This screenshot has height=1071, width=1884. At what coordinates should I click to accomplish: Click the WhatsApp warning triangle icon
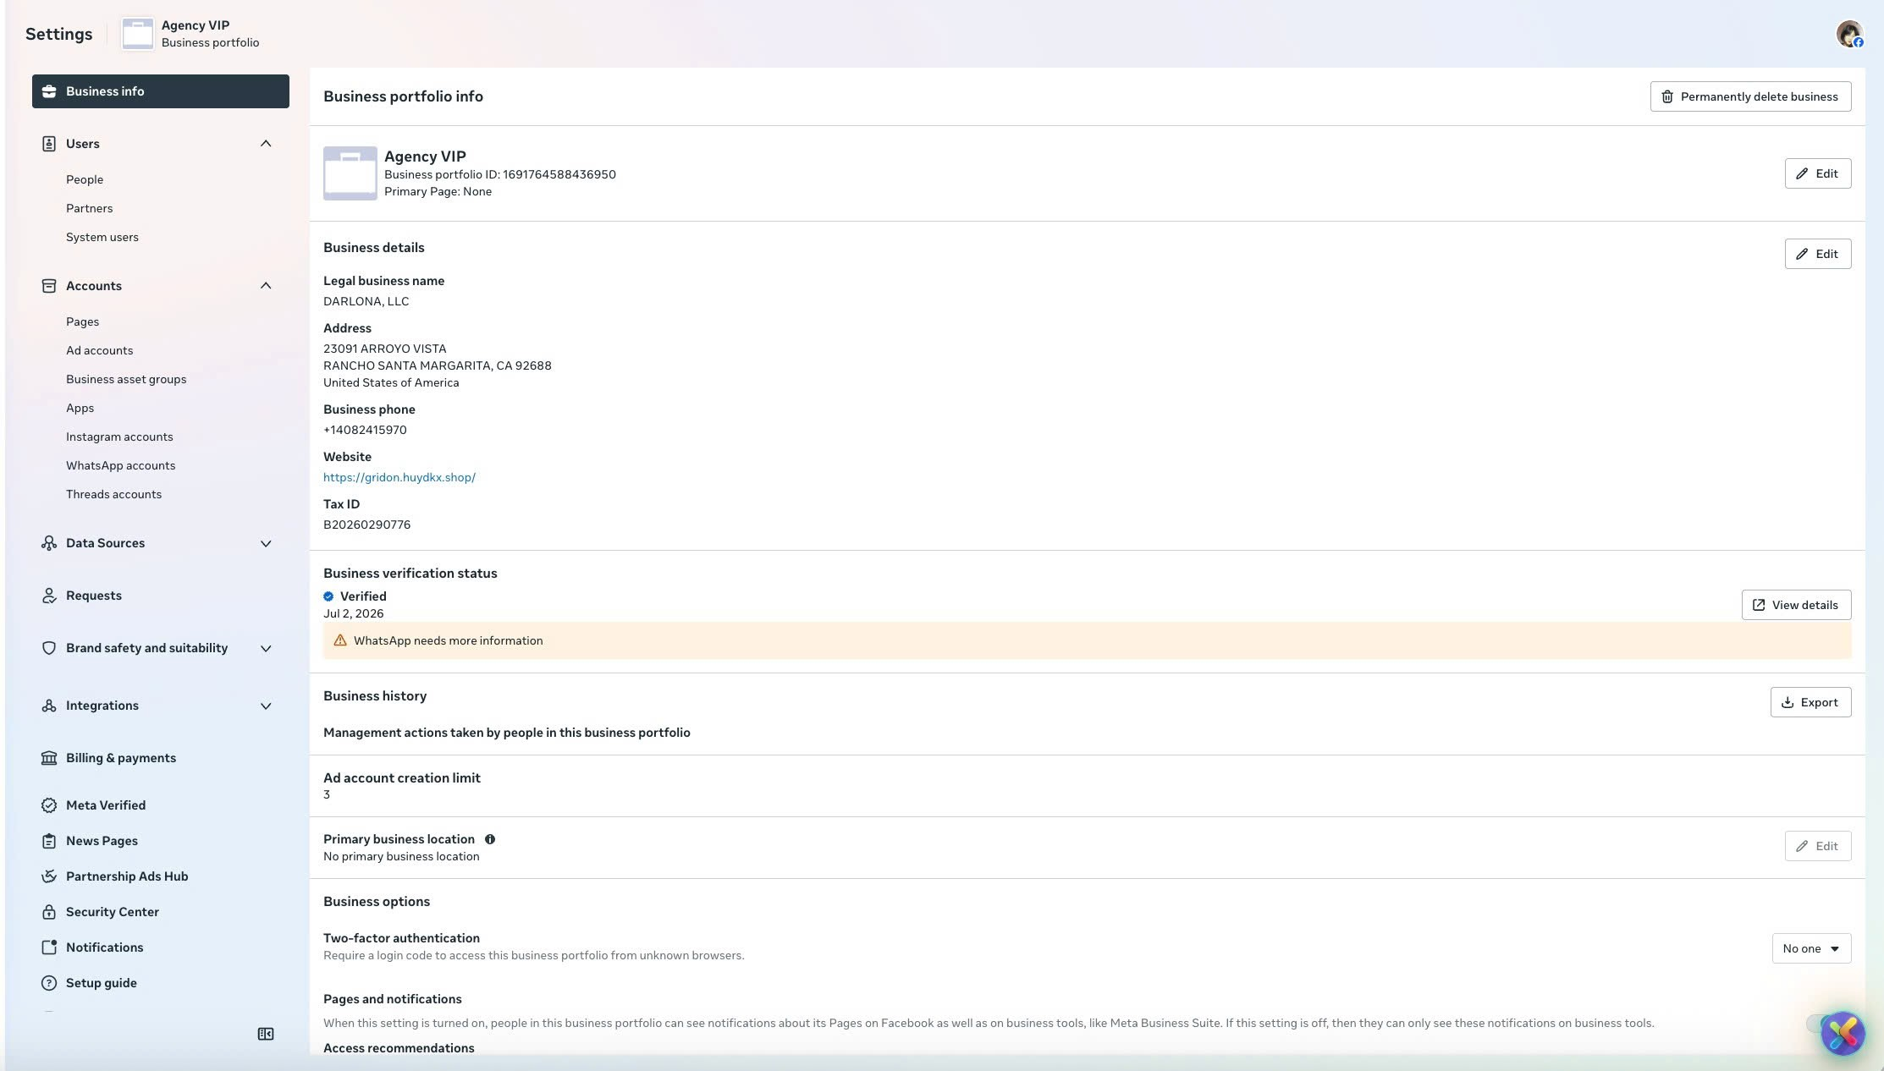pos(340,640)
